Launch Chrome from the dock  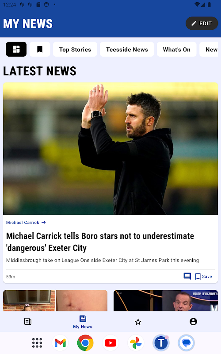[85, 342]
